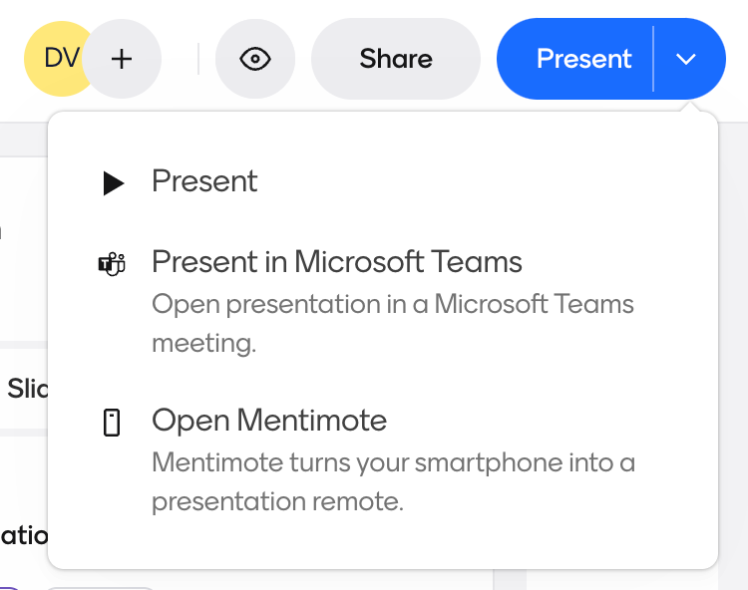748x590 pixels.
Task: Collapse the Present dropdown chevron
Action: click(686, 59)
